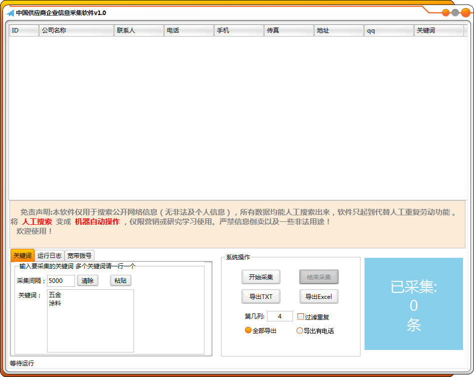The image size is (474, 377).
Task: Click the gray middle window control button
Action: 455,13
